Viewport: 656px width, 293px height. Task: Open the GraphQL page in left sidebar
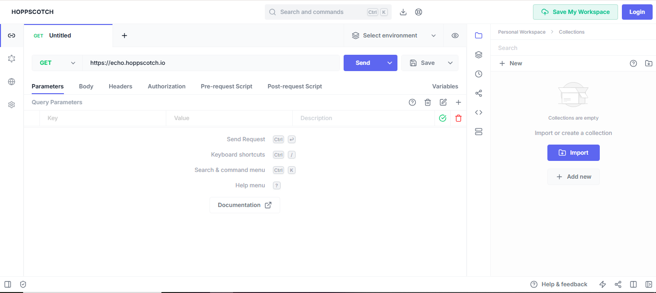coord(12,59)
